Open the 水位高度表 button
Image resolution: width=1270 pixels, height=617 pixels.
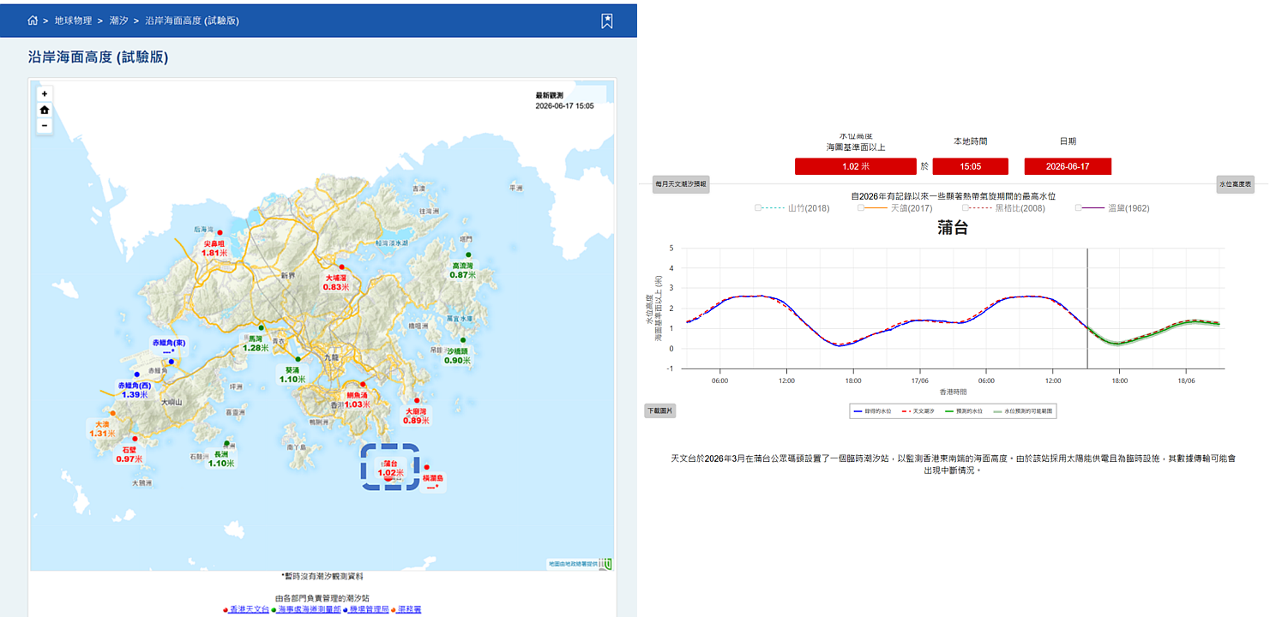pos(1236,183)
